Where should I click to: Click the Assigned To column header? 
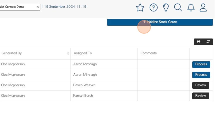point(104,53)
